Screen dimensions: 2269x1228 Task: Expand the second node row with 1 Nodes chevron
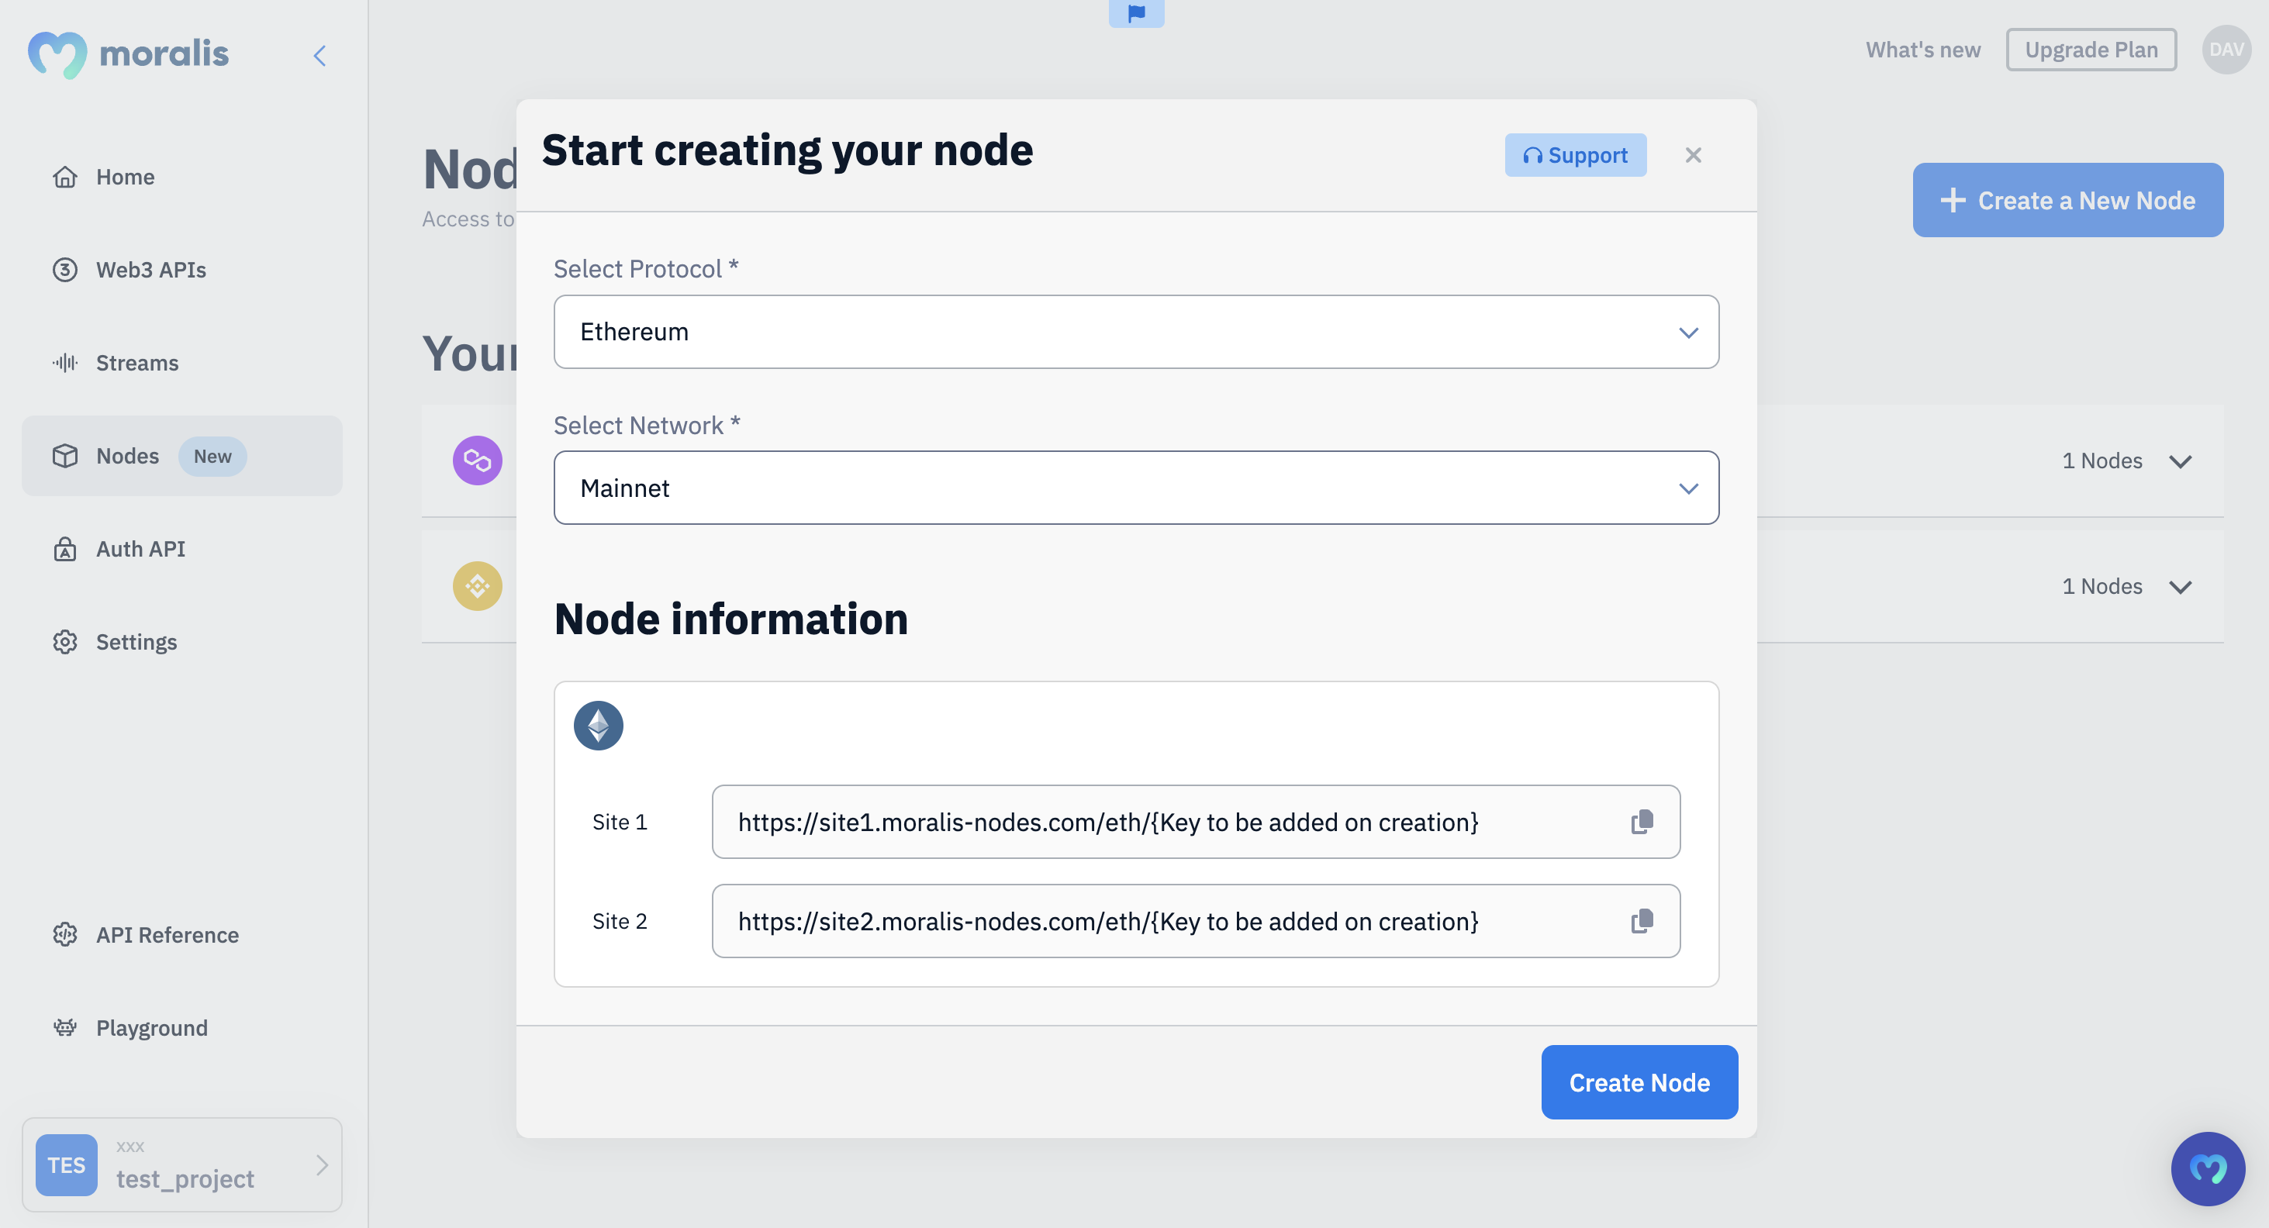(x=2180, y=585)
